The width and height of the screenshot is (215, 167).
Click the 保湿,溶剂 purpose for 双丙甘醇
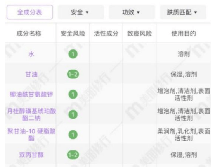point(184,155)
